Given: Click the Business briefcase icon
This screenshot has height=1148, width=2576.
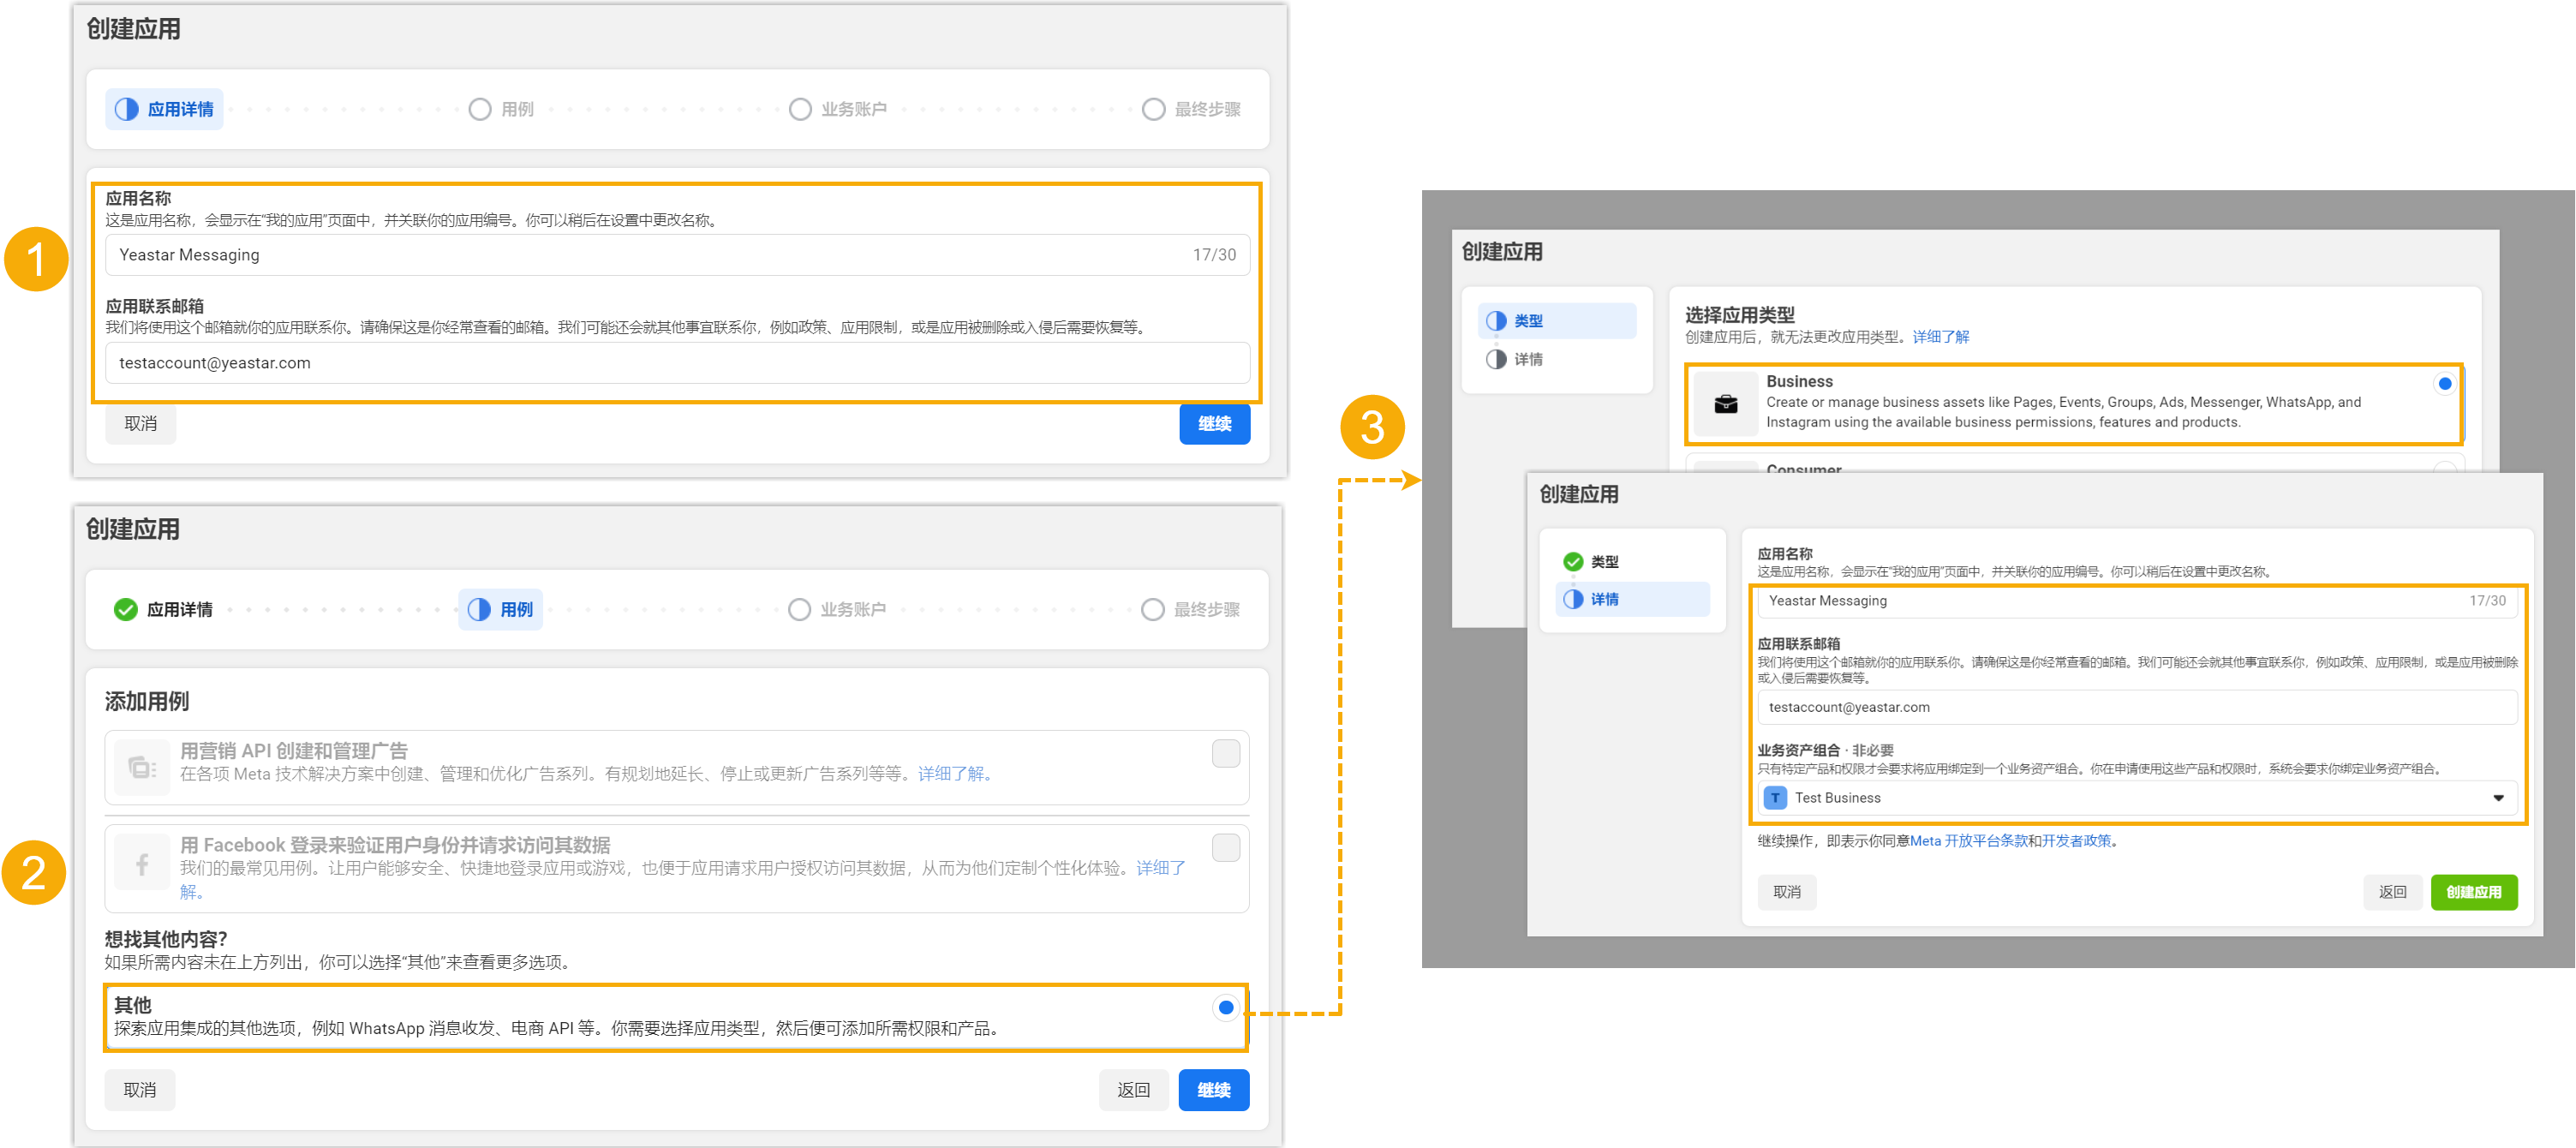Looking at the screenshot, I should [1725, 404].
